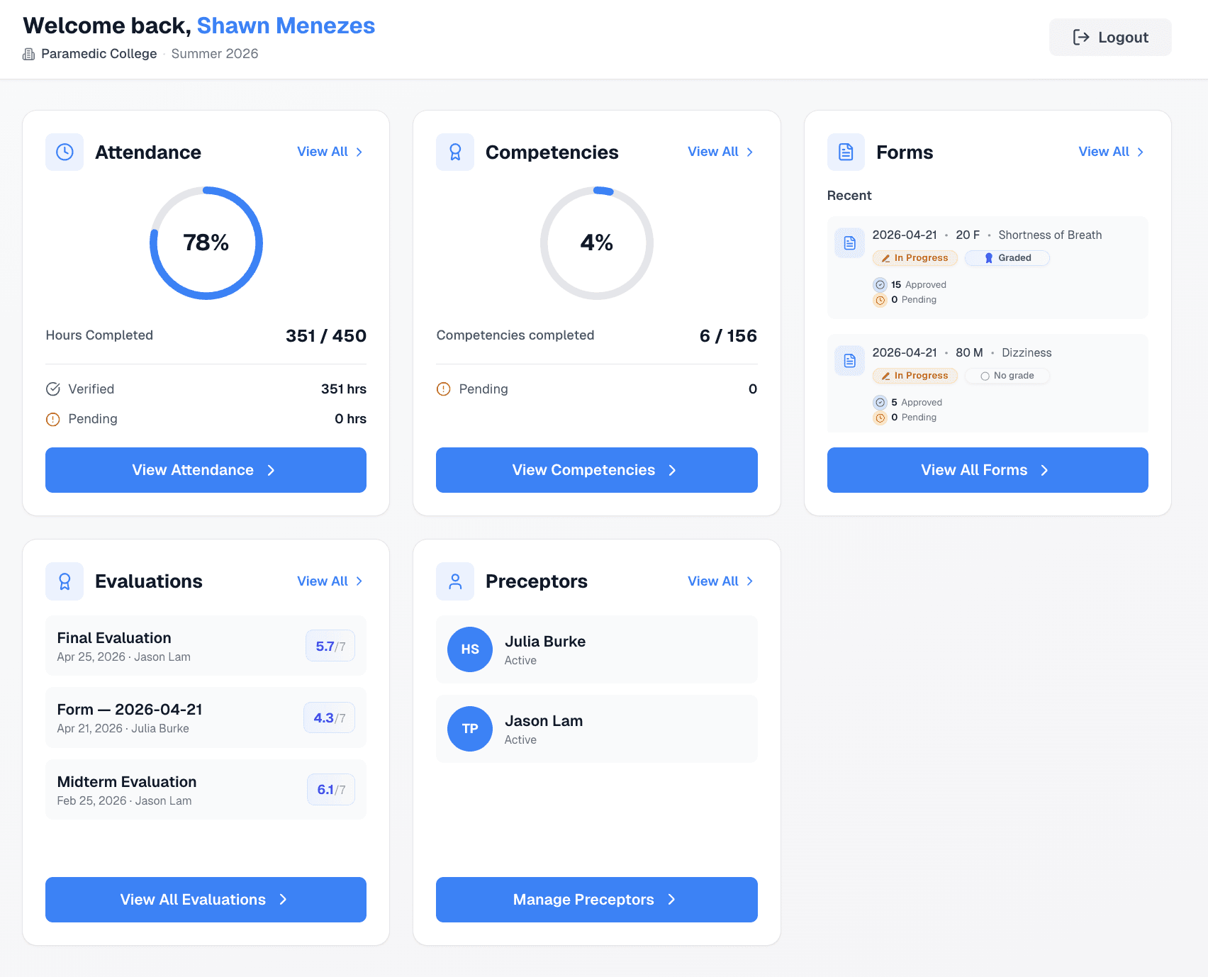
Task: Click the View Attendance button
Action: pyautogui.click(x=206, y=470)
